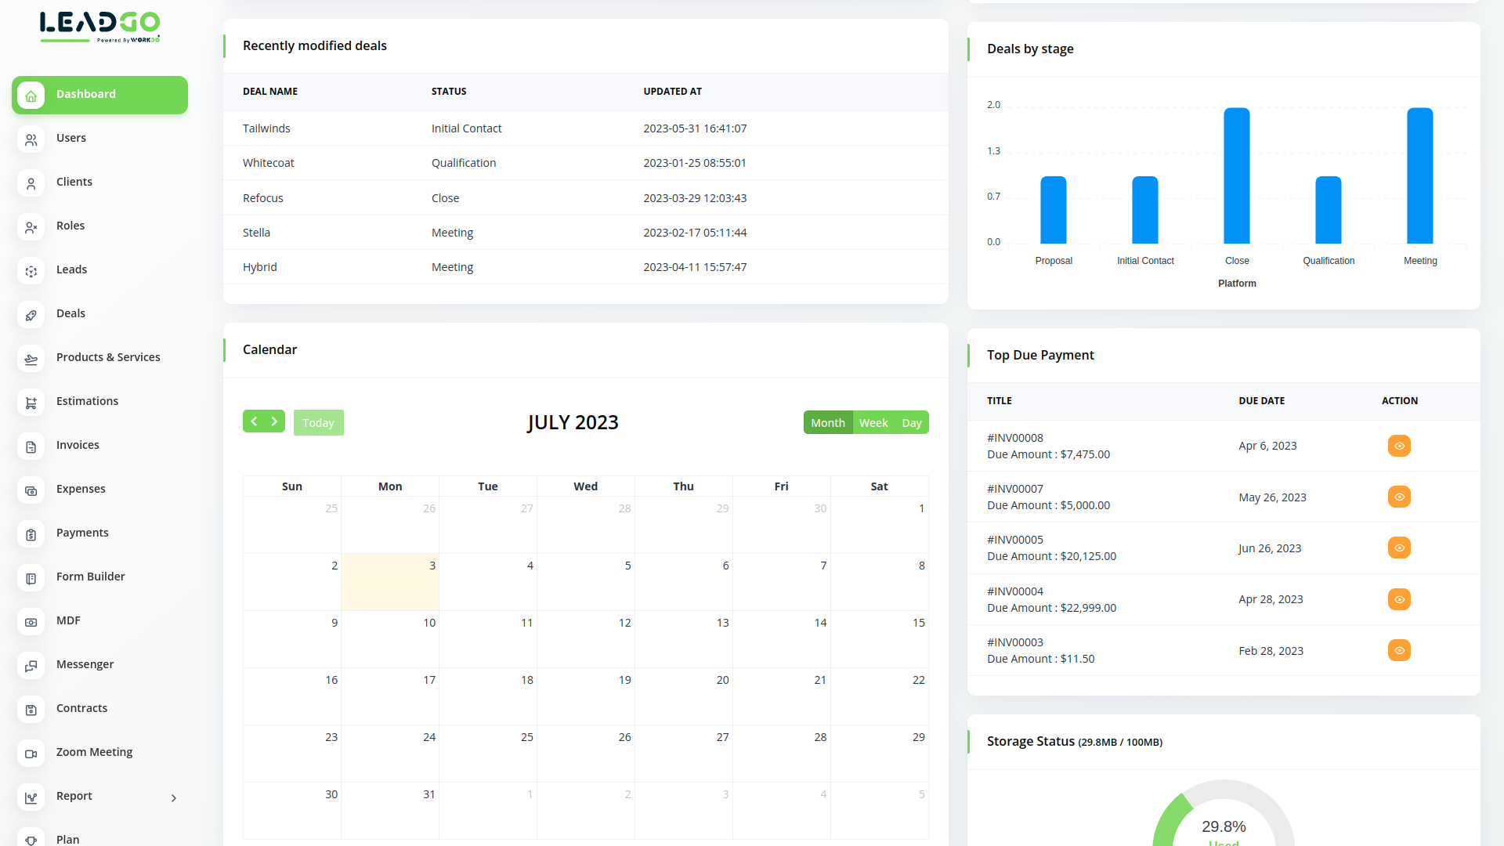1504x846 pixels.
Task: View invoice #INV00008 via eye icon
Action: click(1399, 446)
